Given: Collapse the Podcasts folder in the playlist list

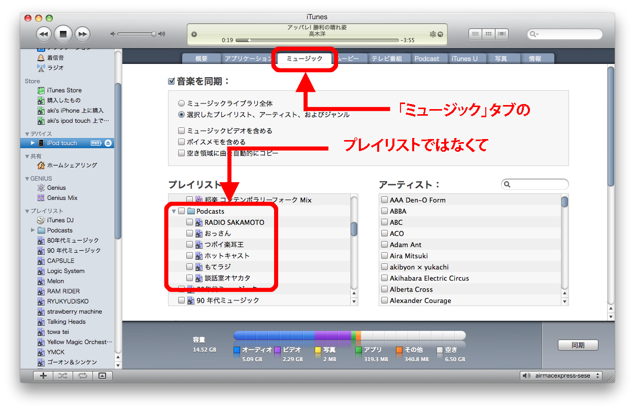Looking at the screenshot, I should [174, 211].
